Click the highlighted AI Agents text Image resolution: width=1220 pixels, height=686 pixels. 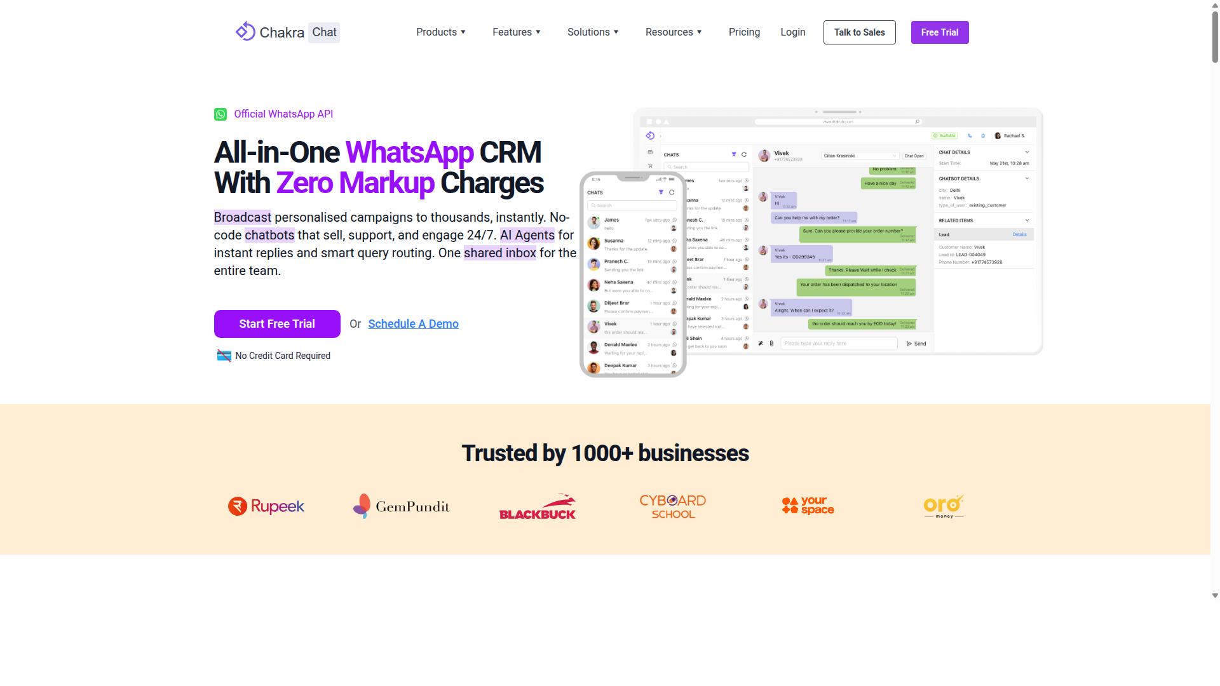point(527,235)
